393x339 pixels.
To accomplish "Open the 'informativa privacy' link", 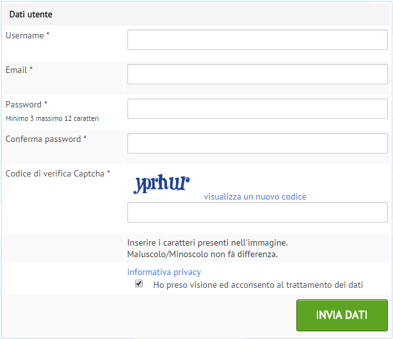I will click(164, 272).
